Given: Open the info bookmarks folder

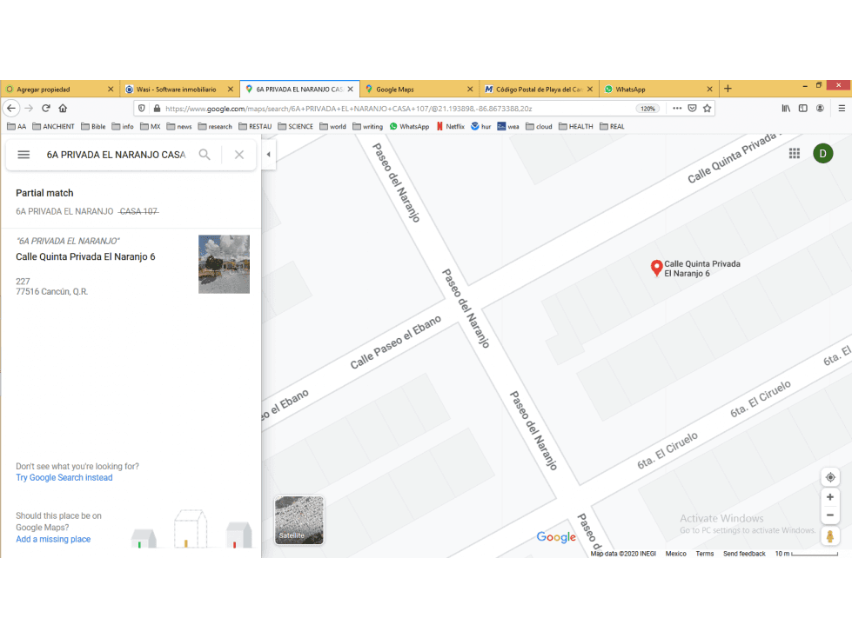Looking at the screenshot, I should click(123, 126).
